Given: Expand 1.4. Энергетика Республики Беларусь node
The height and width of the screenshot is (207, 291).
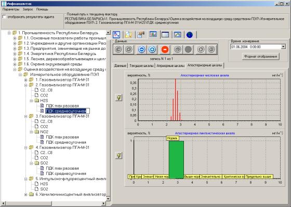Looking at the screenshot, I should pos(15,54).
